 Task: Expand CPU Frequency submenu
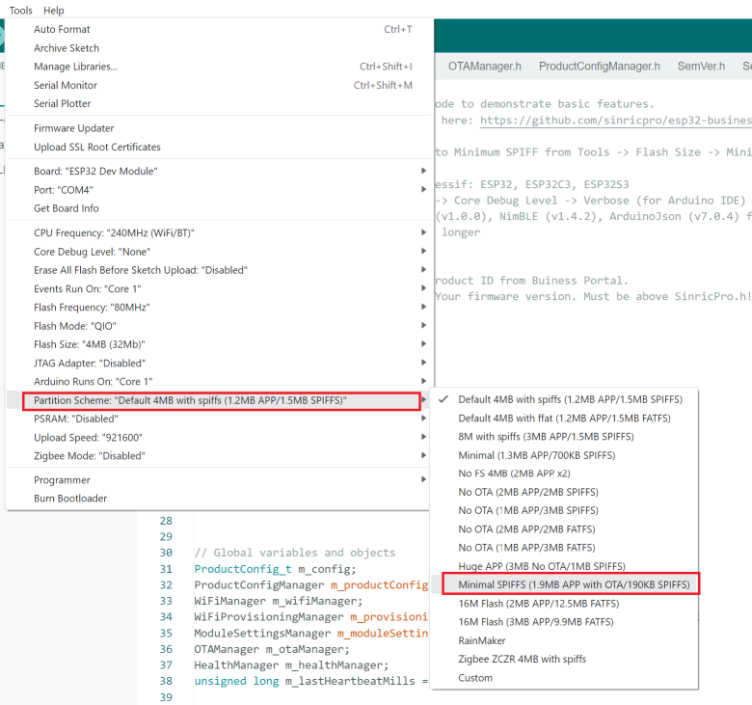[219, 232]
